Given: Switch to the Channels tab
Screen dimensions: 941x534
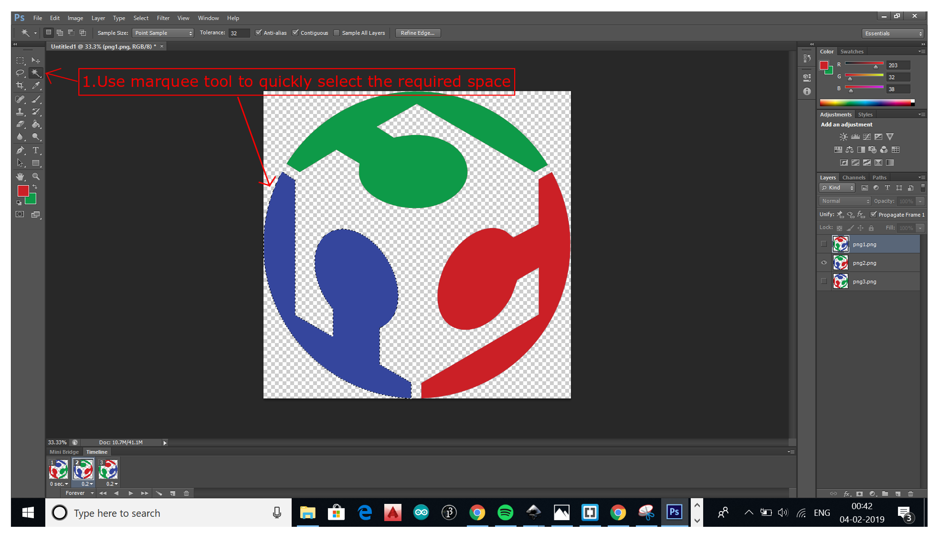Looking at the screenshot, I should [x=854, y=178].
